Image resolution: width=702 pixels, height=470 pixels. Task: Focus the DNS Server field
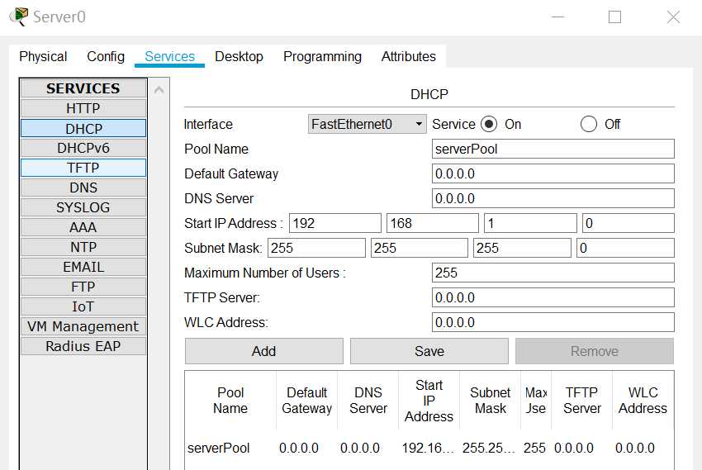pos(553,198)
